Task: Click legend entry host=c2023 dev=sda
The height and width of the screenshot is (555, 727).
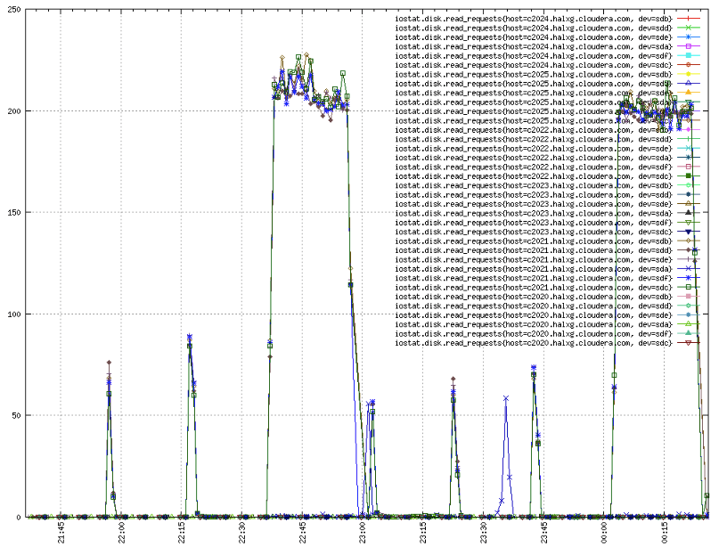Action: 547,213
